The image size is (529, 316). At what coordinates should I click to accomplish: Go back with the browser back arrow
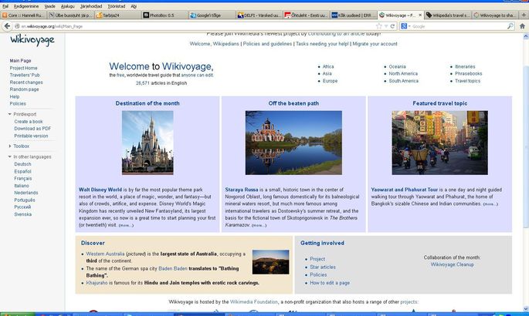[7, 26]
